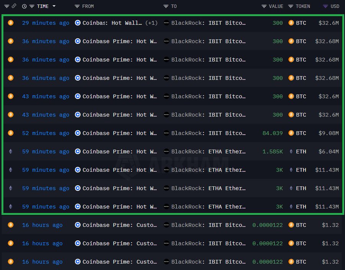This screenshot has width=345, height=270.
Task: Open the FROM column filter
Action: (77, 6)
